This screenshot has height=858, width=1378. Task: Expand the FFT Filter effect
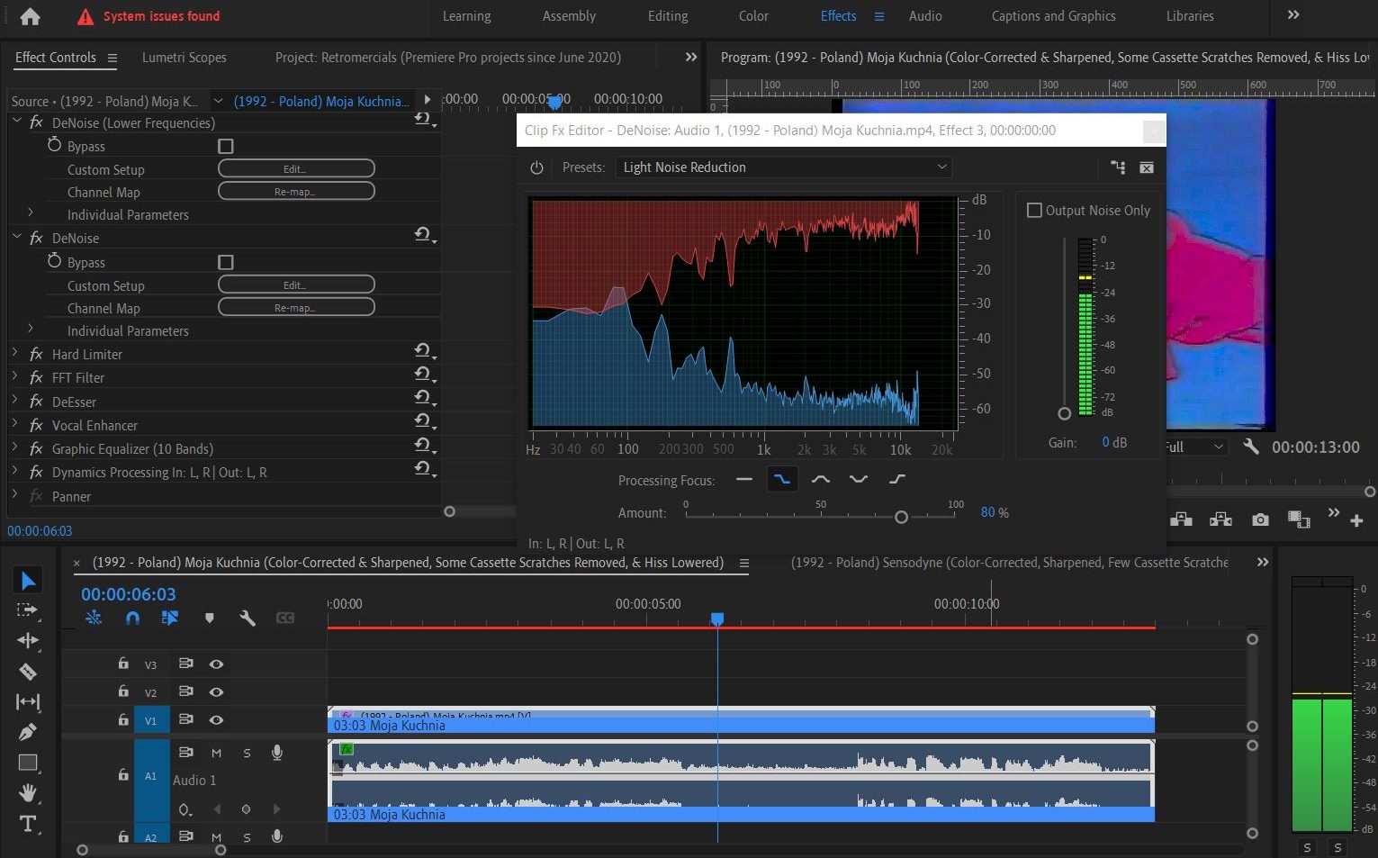click(x=14, y=376)
